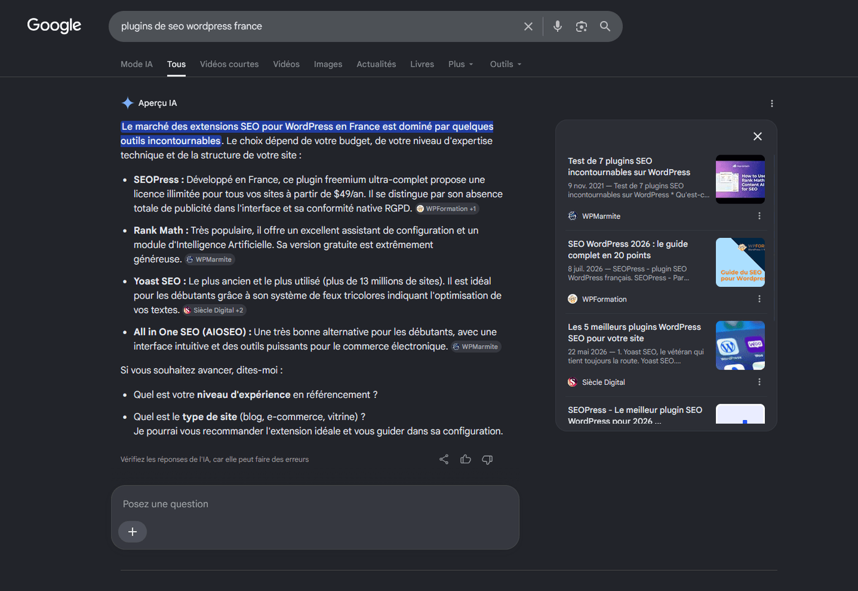Viewport: 858px width, 591px height.
Task: Open Siècle Digital +2 citation chip
Action: pos(214,310)
